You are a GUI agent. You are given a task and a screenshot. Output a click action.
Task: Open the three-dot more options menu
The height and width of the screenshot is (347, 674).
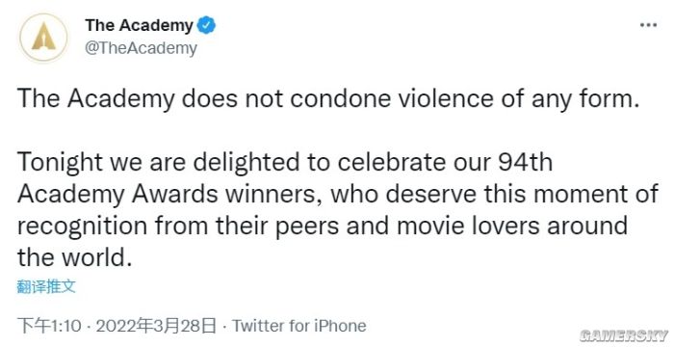[648, 25]
